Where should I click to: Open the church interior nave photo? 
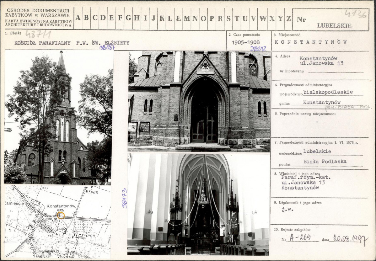(x=198, y=205)
